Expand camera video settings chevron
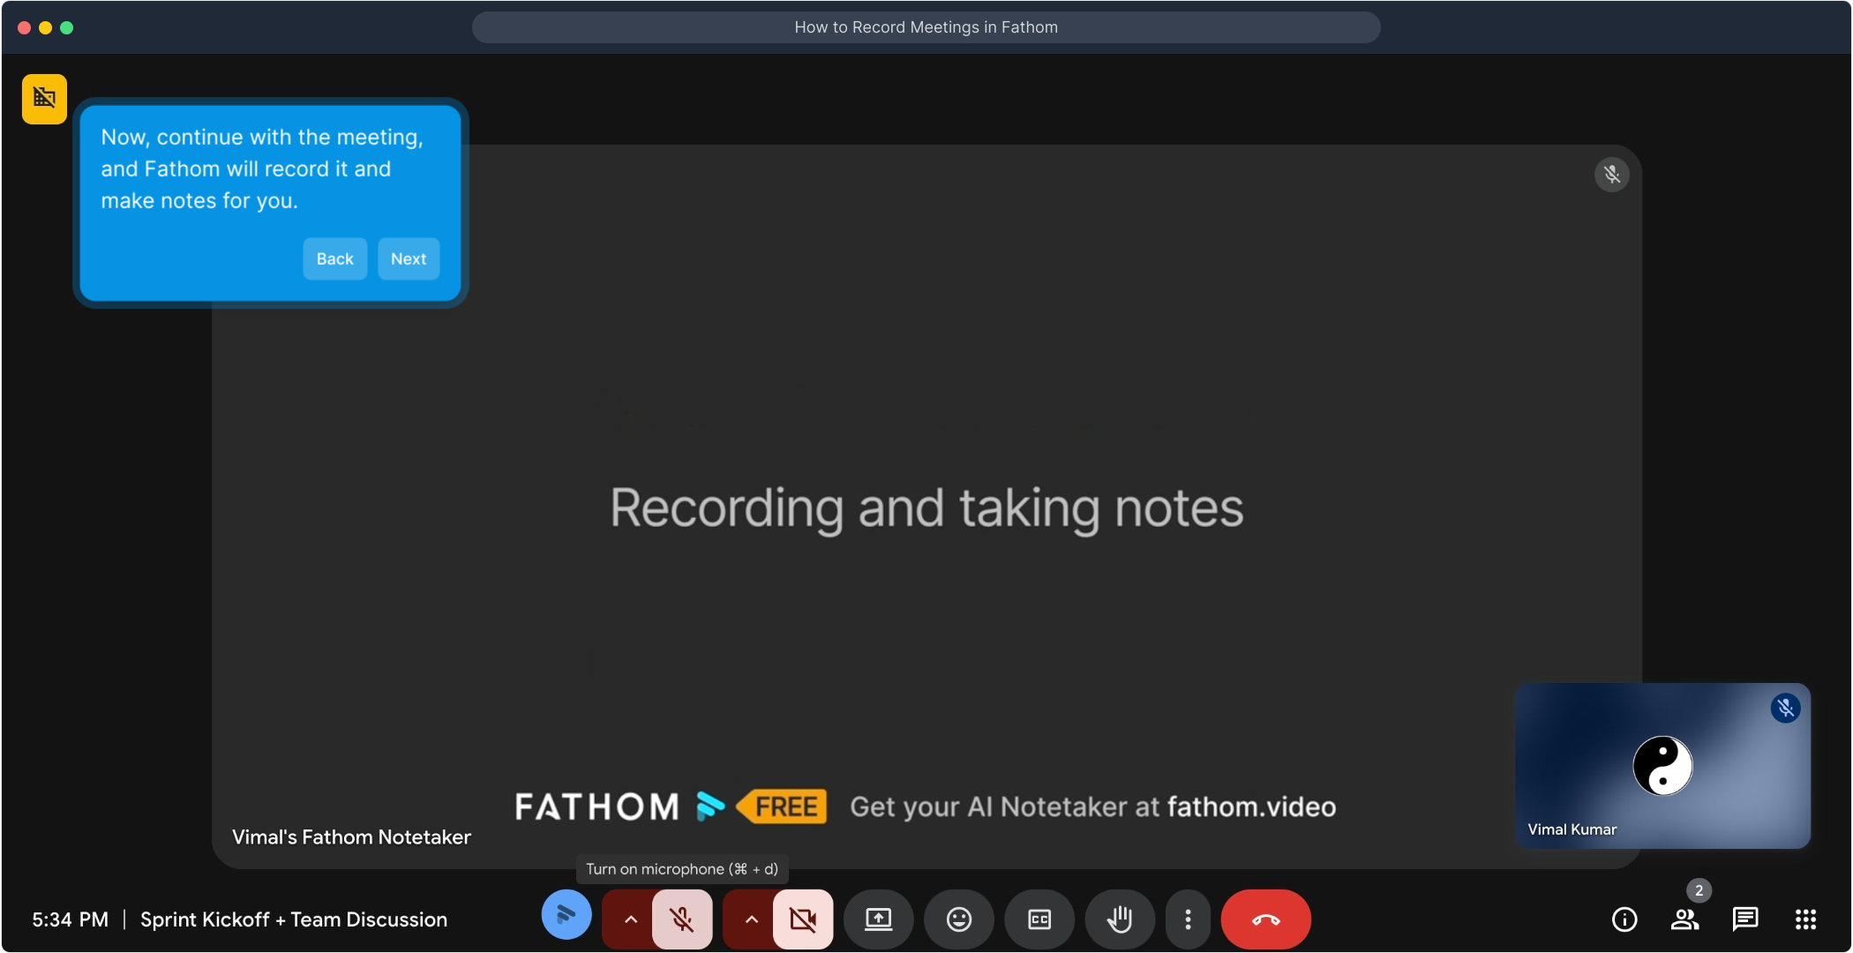 point(751,919)
